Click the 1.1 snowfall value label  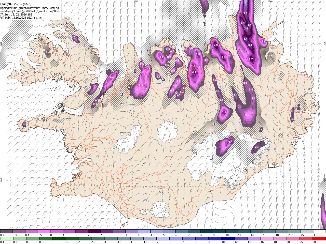click(144, 79)
